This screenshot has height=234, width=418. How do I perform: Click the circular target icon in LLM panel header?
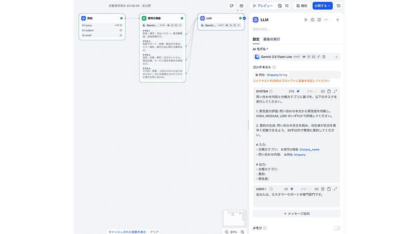tap(312, 20)
